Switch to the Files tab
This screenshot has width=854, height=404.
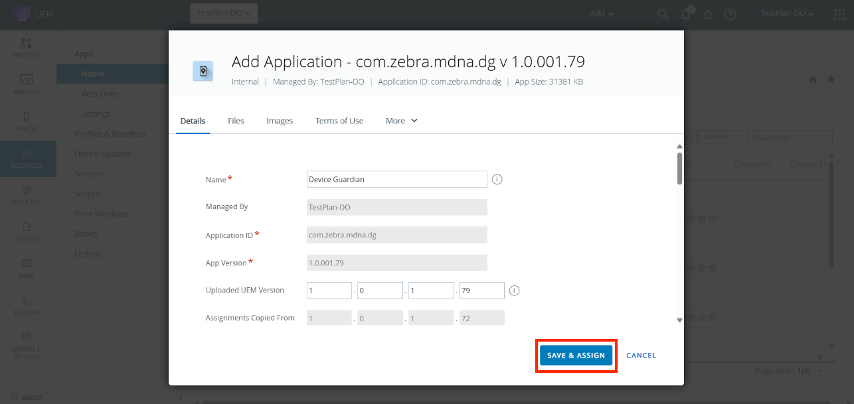click(236, 121)
